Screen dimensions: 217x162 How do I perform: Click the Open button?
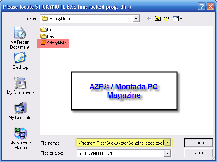[198, 143]
